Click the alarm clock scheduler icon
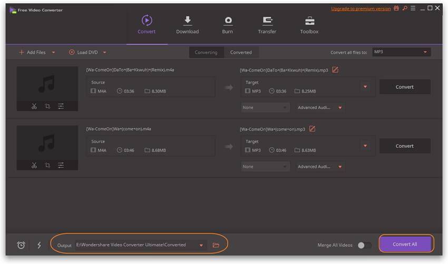Screen dimensions: 448x264 click(x=21, y=245)
